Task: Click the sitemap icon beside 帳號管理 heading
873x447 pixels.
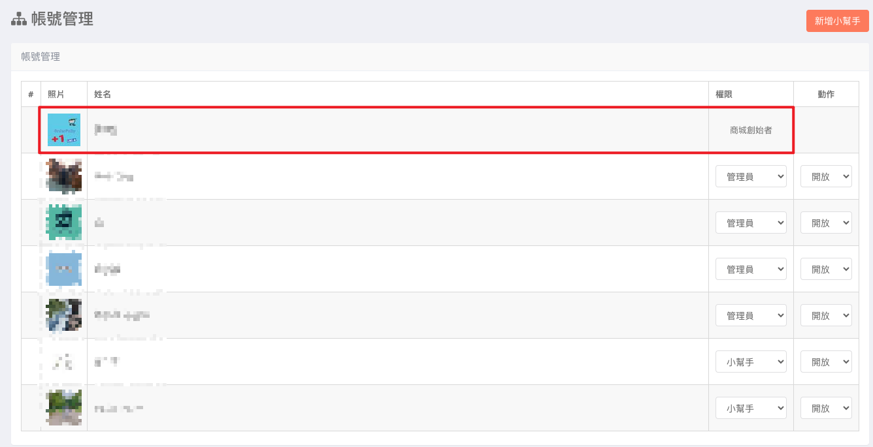Action: pyautogui.click(x=19, y=20)
